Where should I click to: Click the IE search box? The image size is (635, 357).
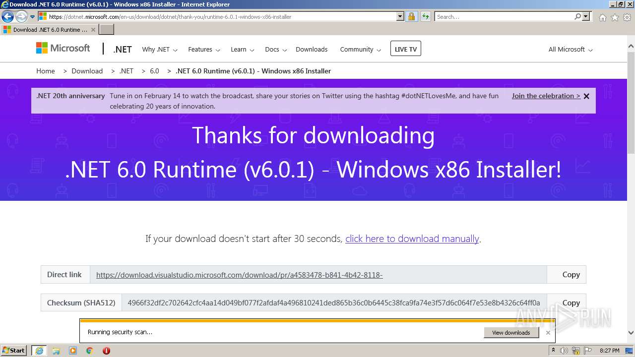point(504,16)
